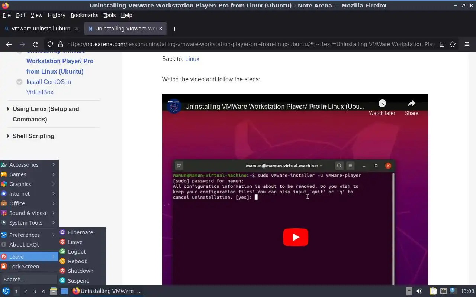Follow the Linux back link
Screen dimensions: 476x297
click(x=192, y=59)
